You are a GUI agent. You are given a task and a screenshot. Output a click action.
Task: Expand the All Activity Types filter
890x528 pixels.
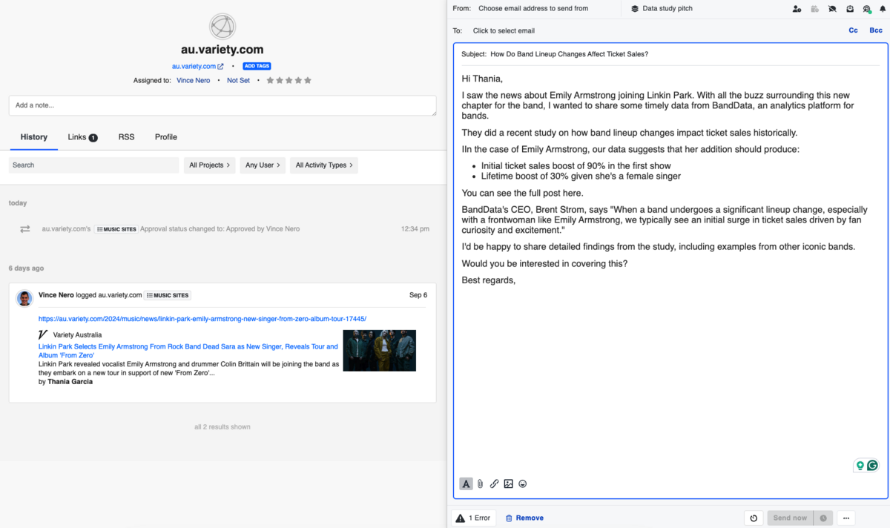pyautogui.click(x=323, y=165)
